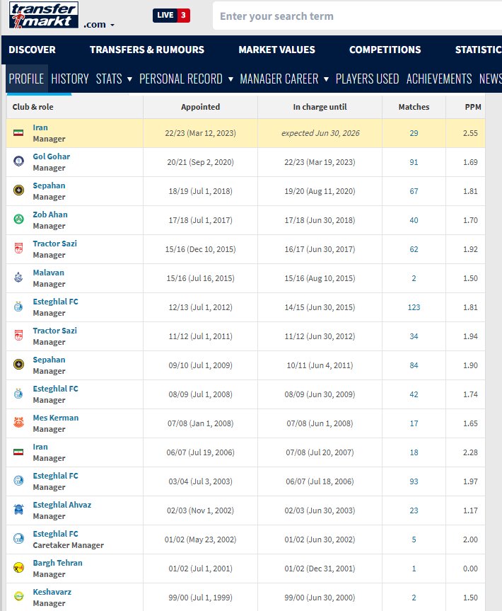502x611 pixels.
Task: Click the Keshavarz club crest icon
Action: [18, 598]
